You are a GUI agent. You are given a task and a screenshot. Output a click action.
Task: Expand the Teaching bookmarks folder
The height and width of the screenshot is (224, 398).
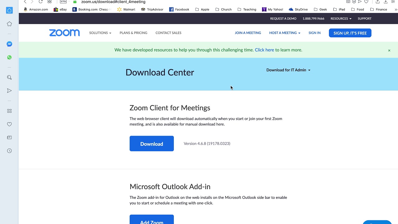click(247, 9)
